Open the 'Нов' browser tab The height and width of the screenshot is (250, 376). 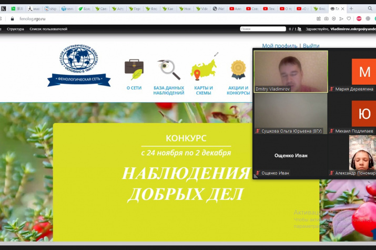(185, 9)
